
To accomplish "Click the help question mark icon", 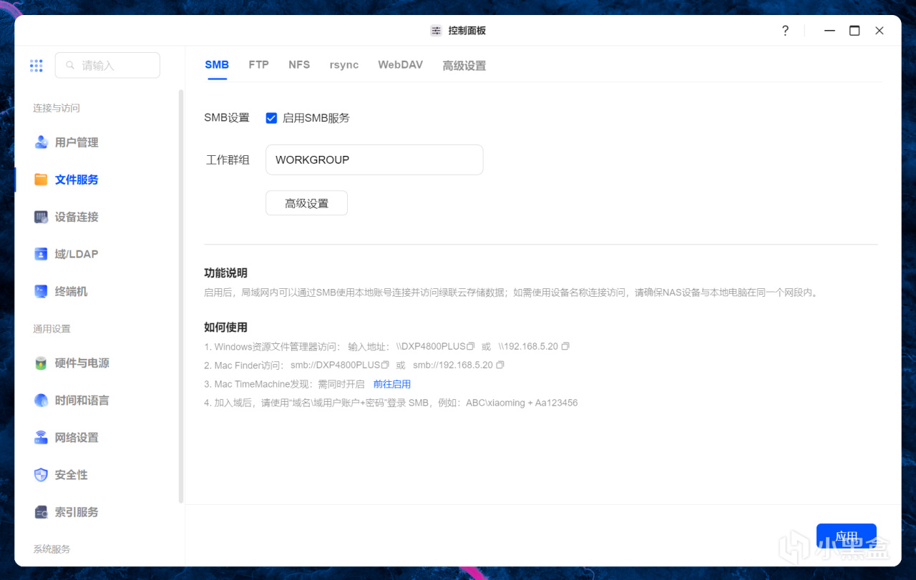I will [785, 31].
